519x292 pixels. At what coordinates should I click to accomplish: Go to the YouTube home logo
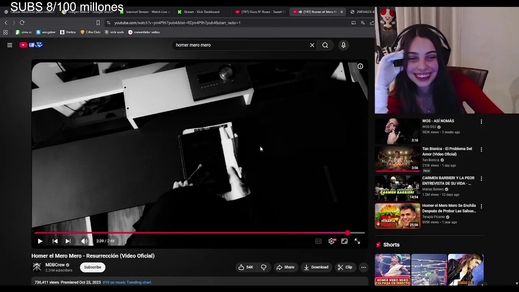pyautogui.click(x=31, y=45)
